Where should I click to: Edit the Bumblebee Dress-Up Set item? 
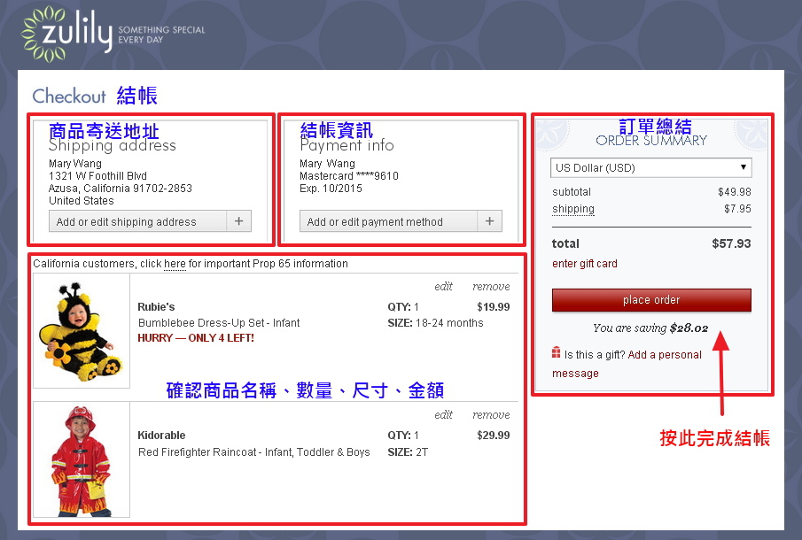coord(443,287)
